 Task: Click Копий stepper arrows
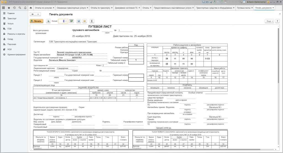tap(66, 21)
